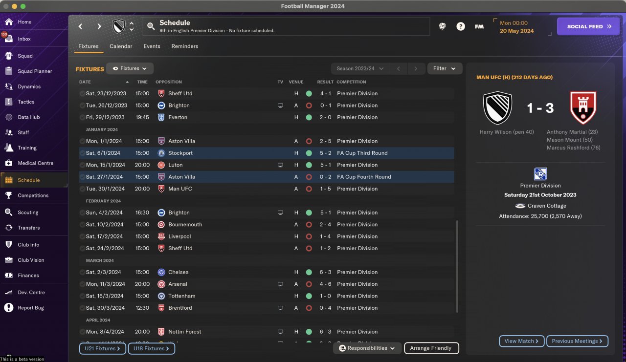Open the world globe icon in the header
The image size is (626, 362).
coord(442,26)
